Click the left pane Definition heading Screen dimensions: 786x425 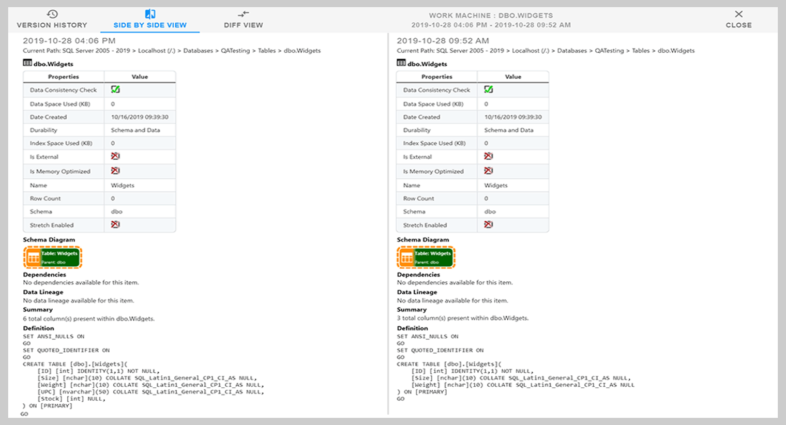click(38, 328)
